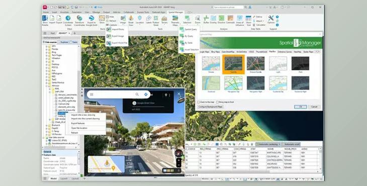The width and height of the screenshot is (367, 186).
Task: Switch to the OpenStreetMap provider tab
Action: [228, 52]
